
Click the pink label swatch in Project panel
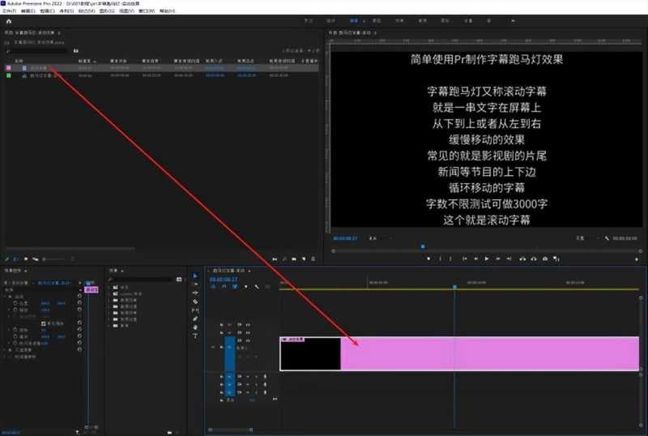(8, 68)
